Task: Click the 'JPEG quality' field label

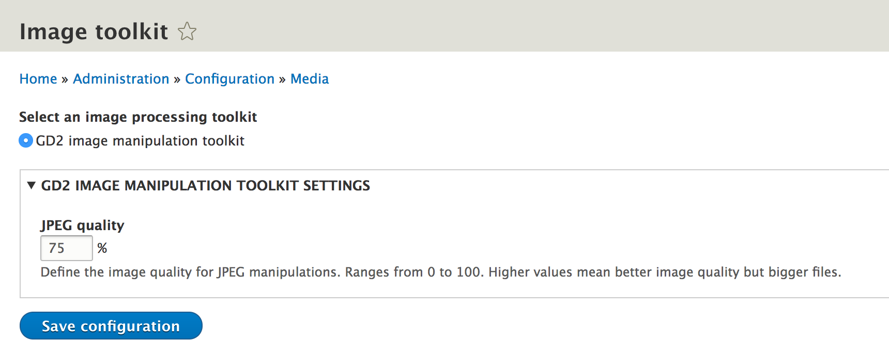Action: [x=83, y=225]
